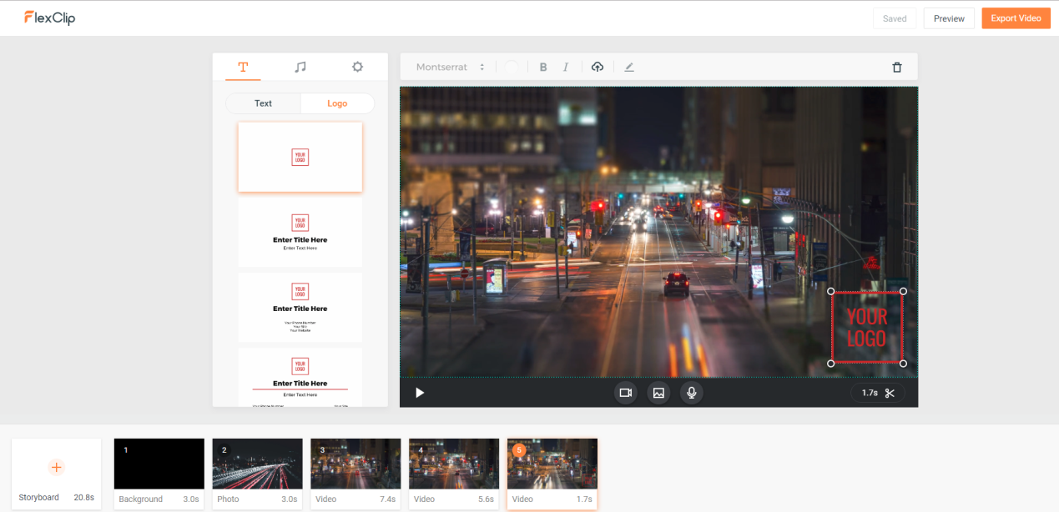Switch to the Logo option

[337, 103]
